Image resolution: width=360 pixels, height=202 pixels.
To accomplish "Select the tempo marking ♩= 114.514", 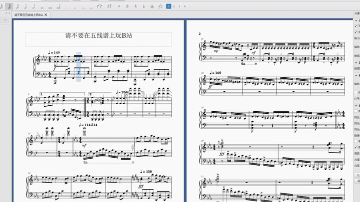I will coord(88,125).
